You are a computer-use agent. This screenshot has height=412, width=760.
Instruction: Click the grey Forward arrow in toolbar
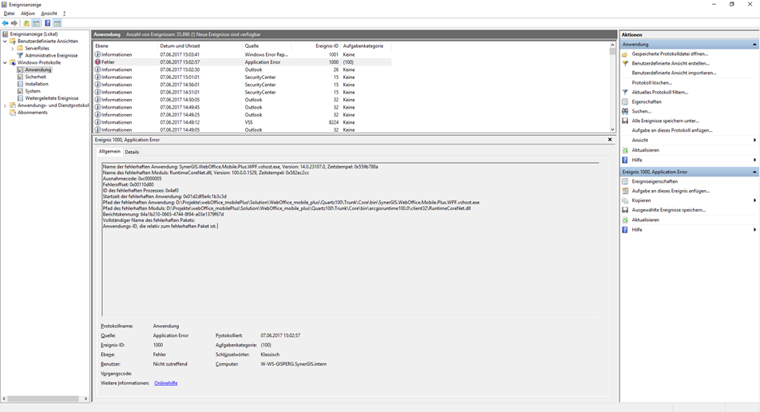14,23
